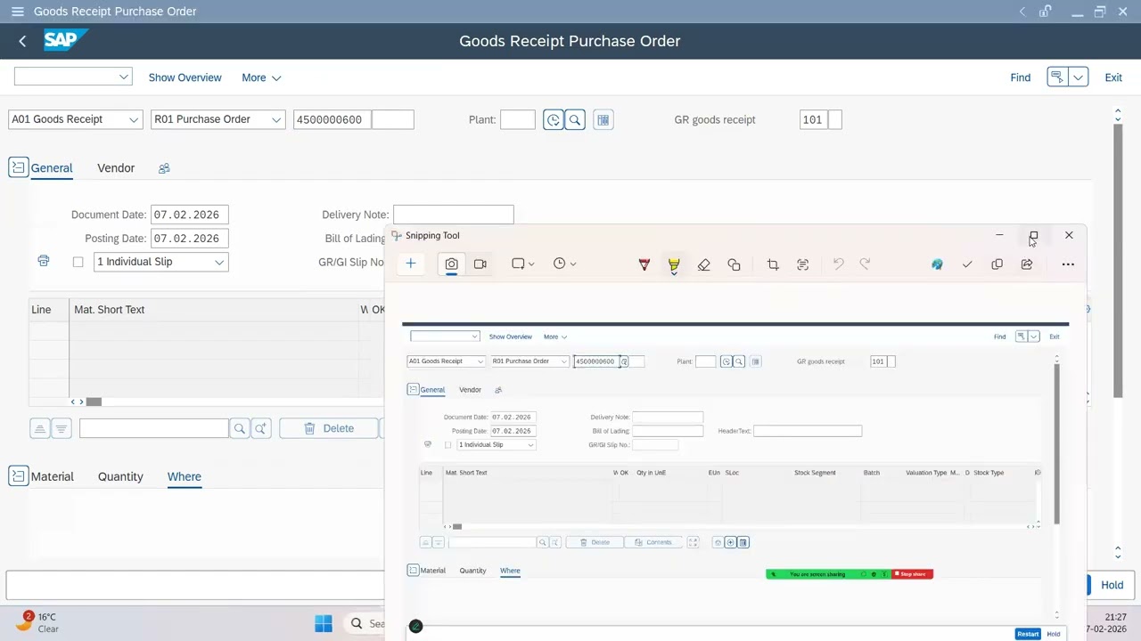Image resolution: width=1141 pixels, height=641 pixels.
Task: Select the yellow highlighter tool
Action: pyautogui.click(x=674, y=264)
